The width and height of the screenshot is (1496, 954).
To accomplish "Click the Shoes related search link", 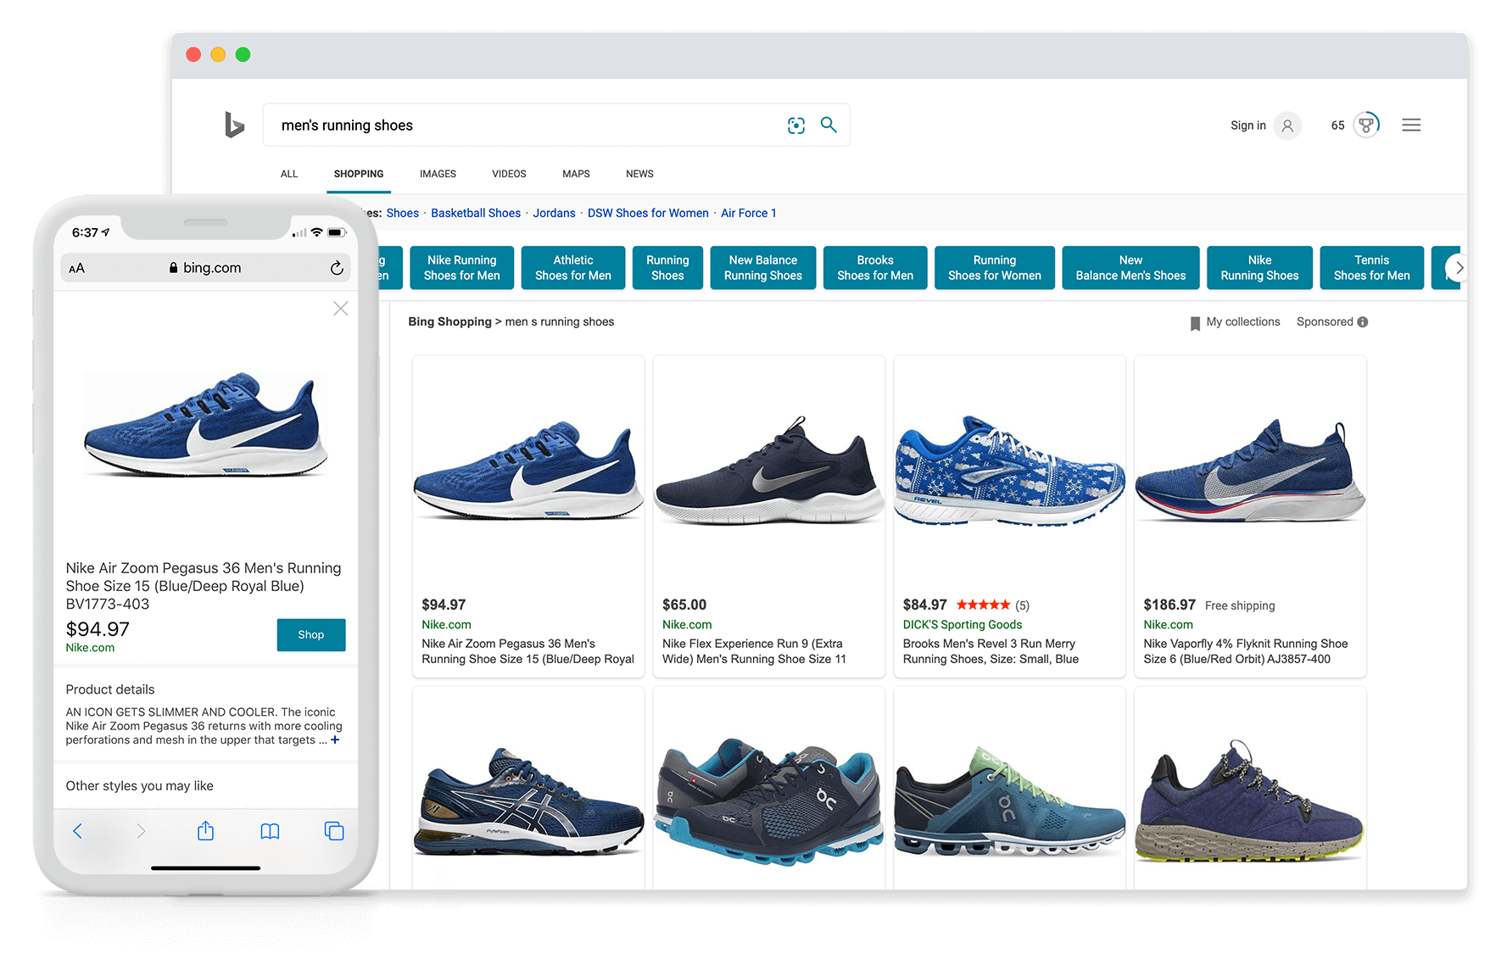I will coord(403,213).
